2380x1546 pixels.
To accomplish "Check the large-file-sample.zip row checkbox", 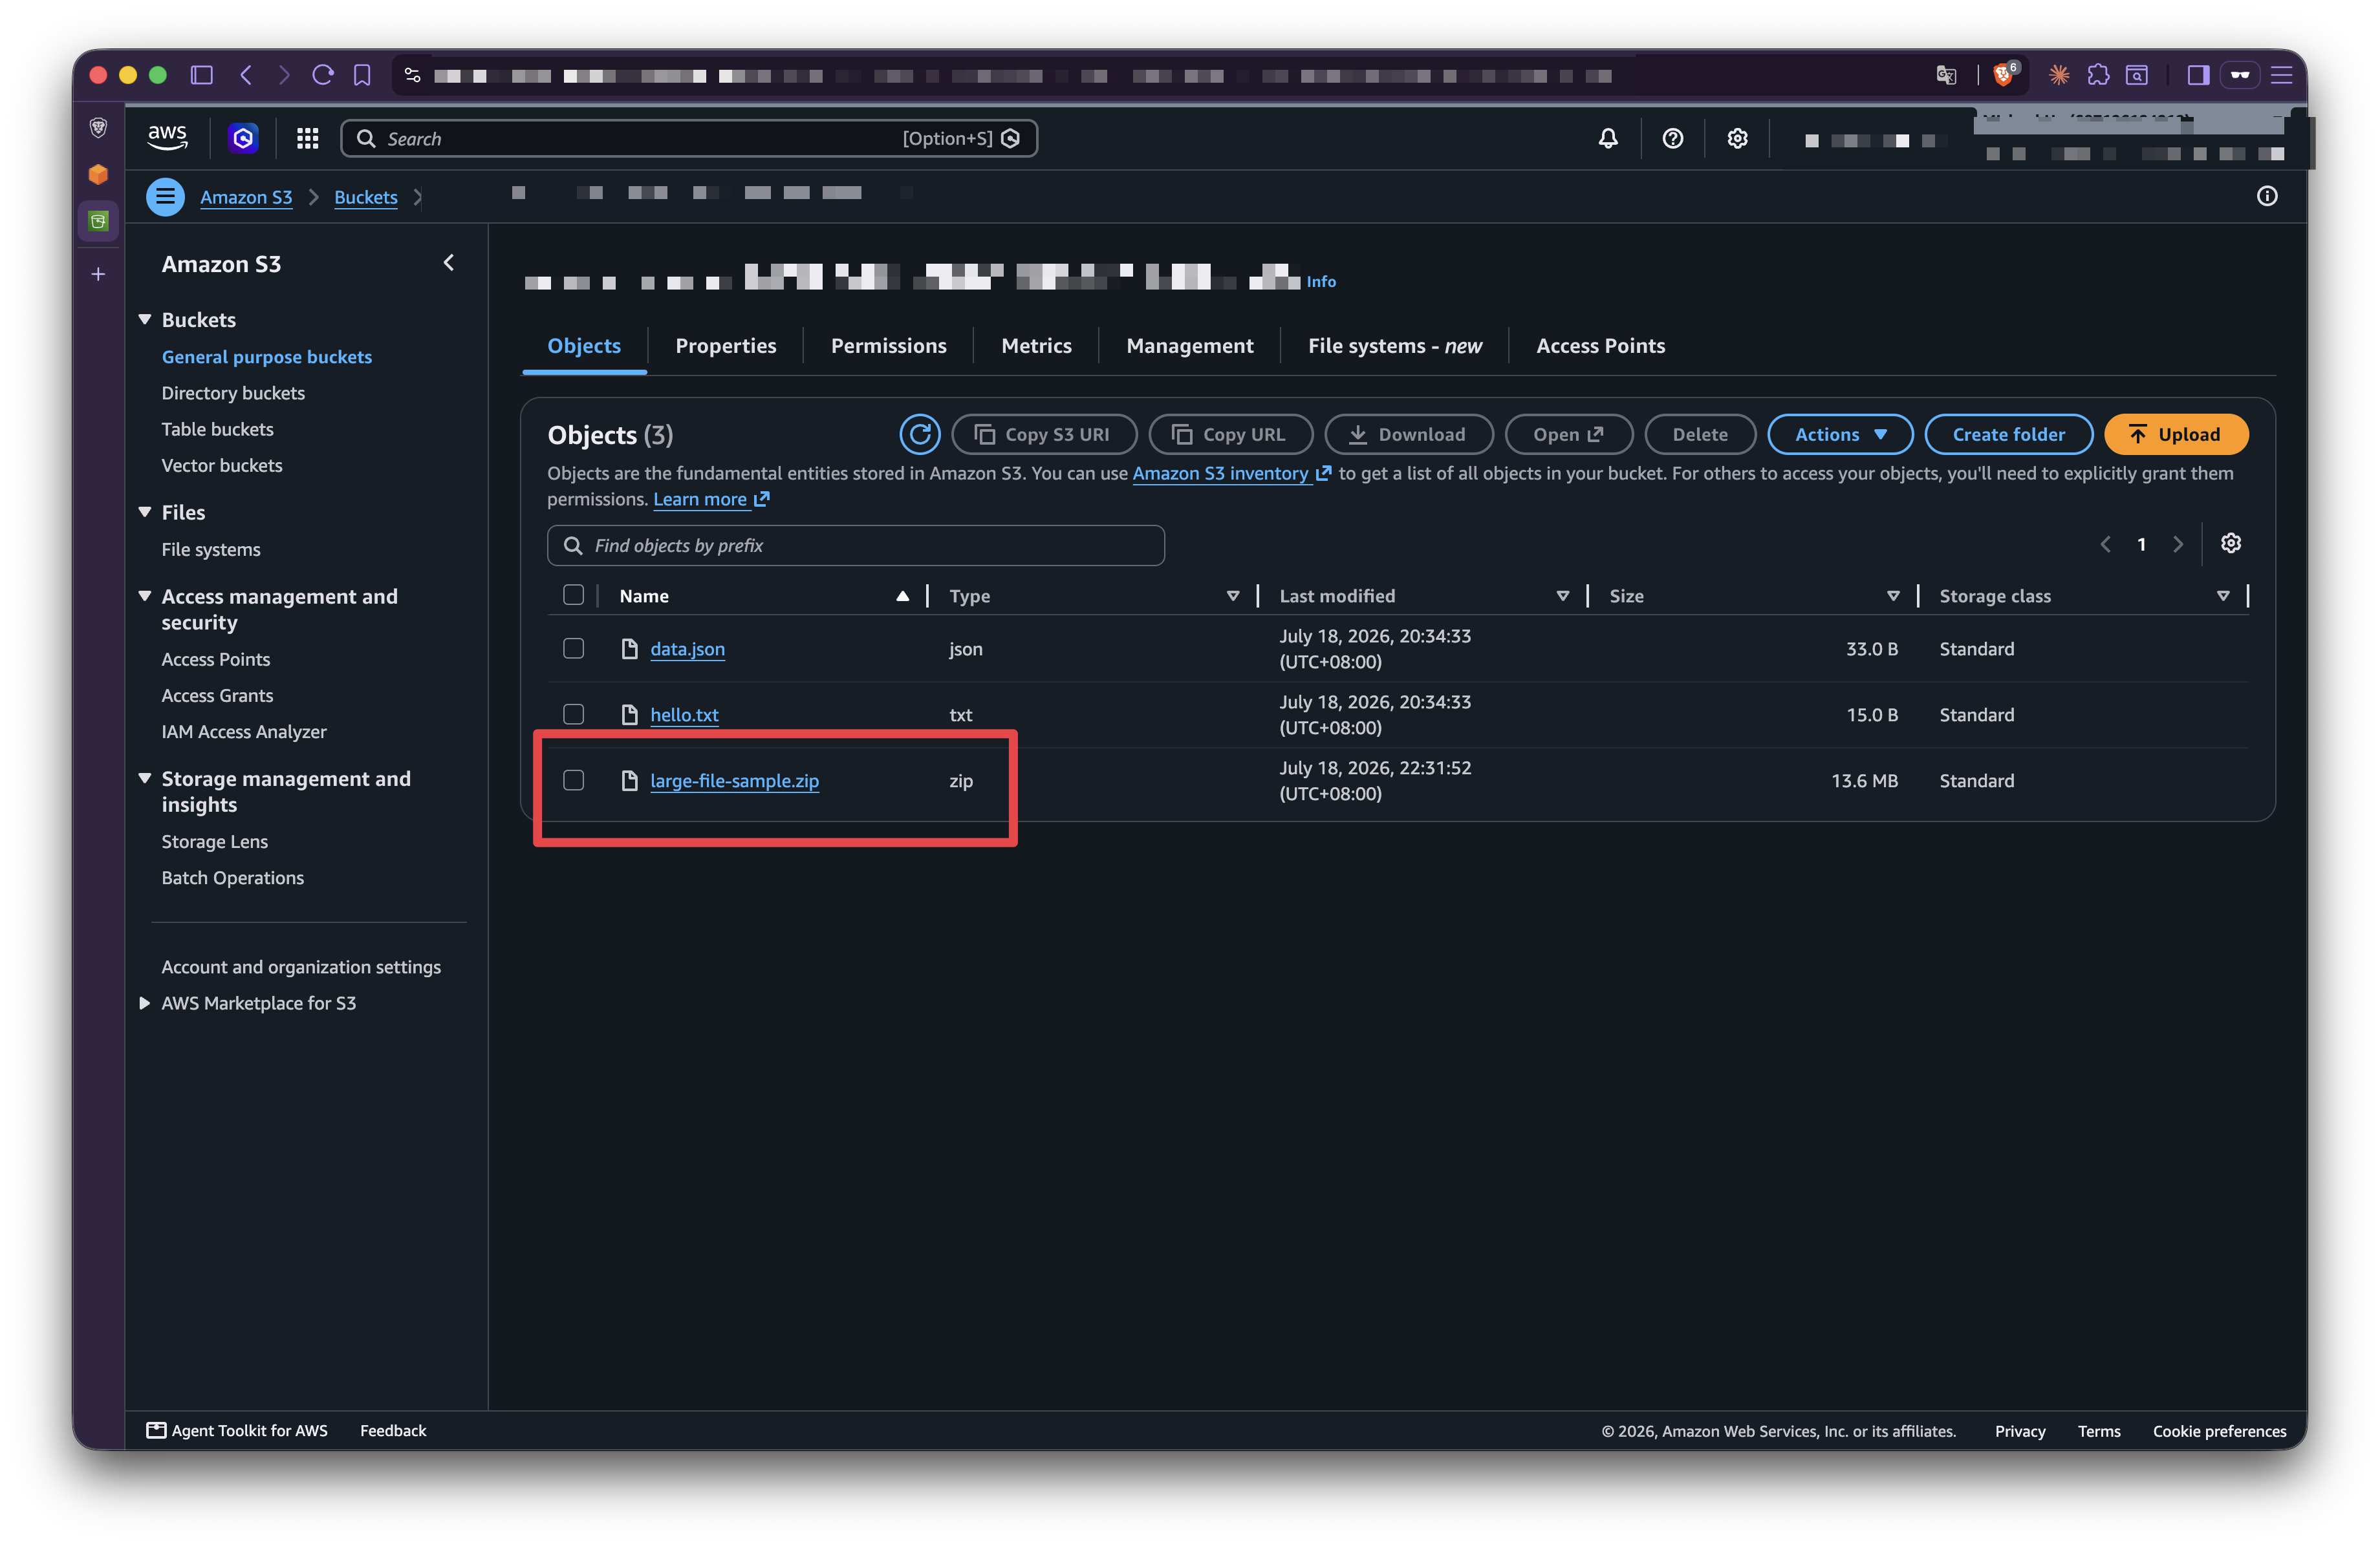I will pos(573,781).
